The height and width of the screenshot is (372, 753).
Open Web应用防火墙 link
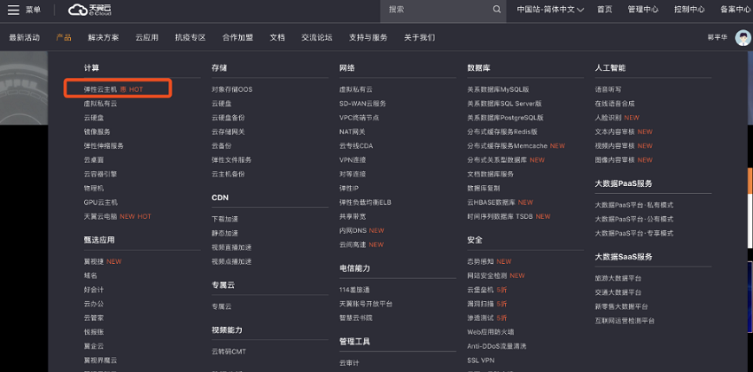click(x=490, y=331)
